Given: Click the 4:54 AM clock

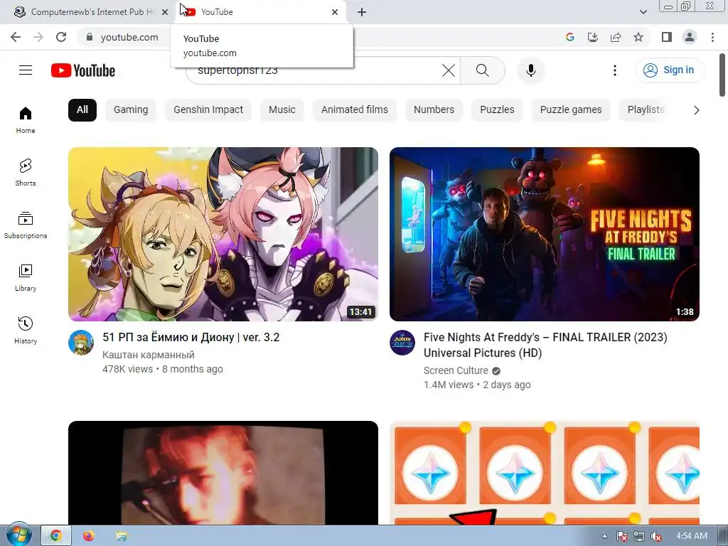Looking at the screenshot, I should pyautogui.click(x=691, y=536).
